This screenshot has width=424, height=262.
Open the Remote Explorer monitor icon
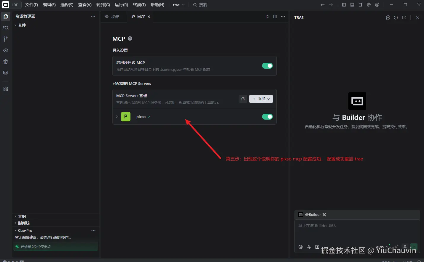(6, 73)
